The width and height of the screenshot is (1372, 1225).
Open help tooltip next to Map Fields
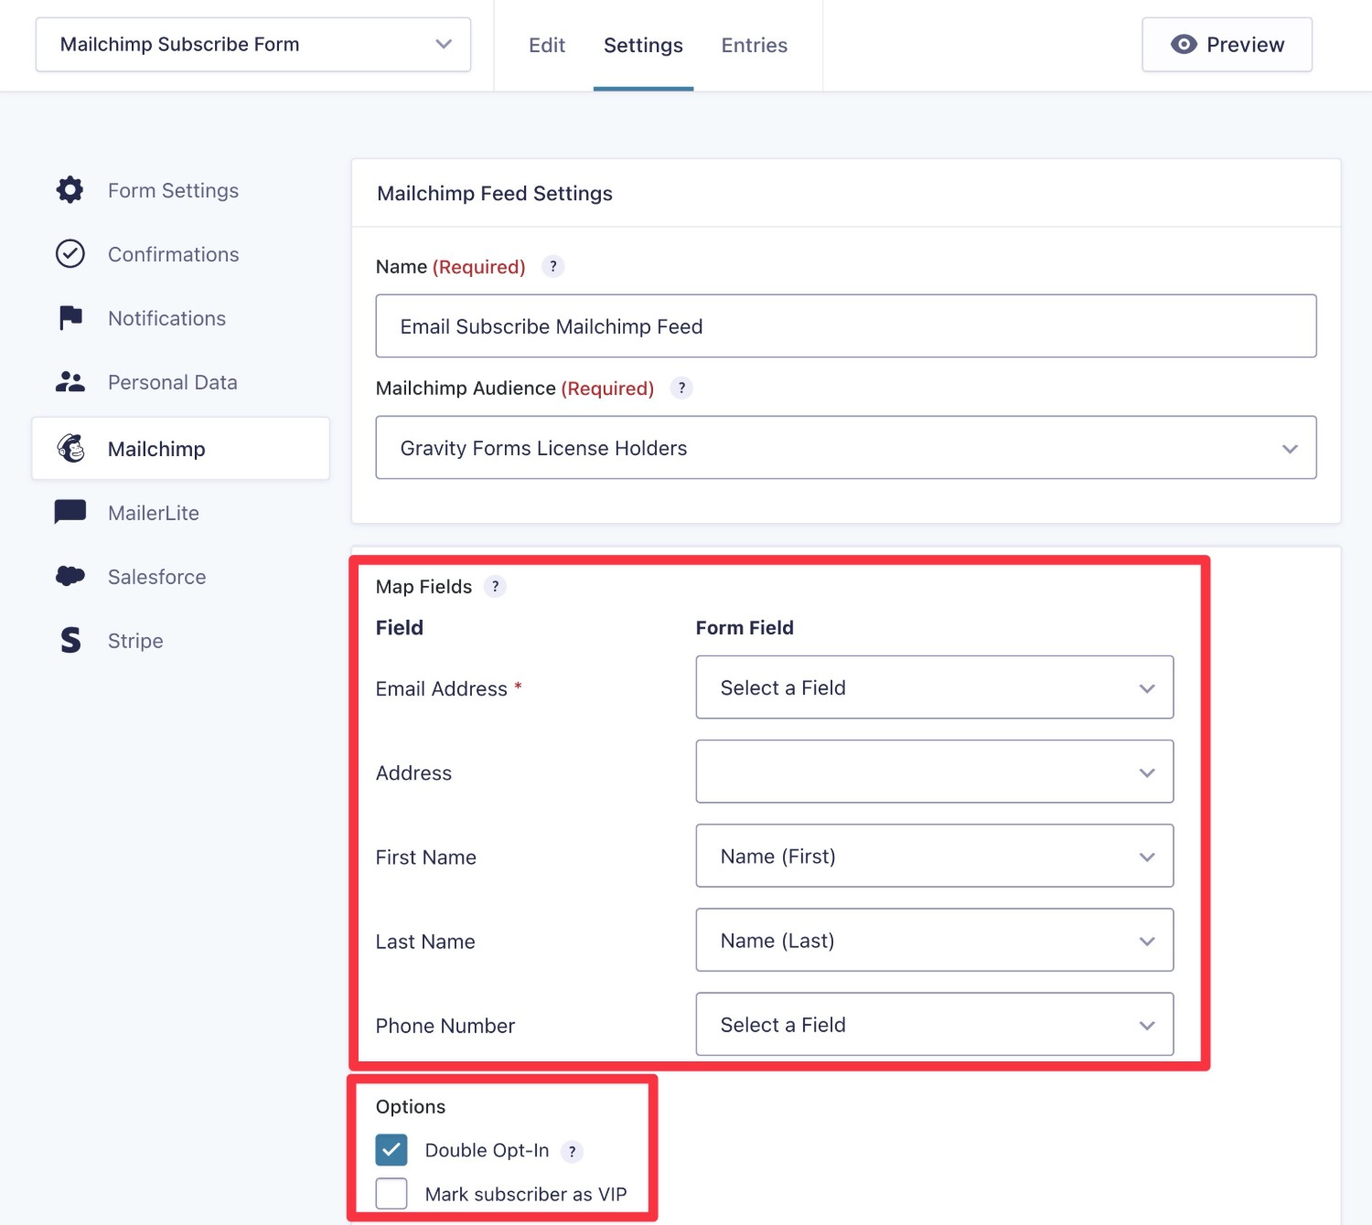point(495,586)
